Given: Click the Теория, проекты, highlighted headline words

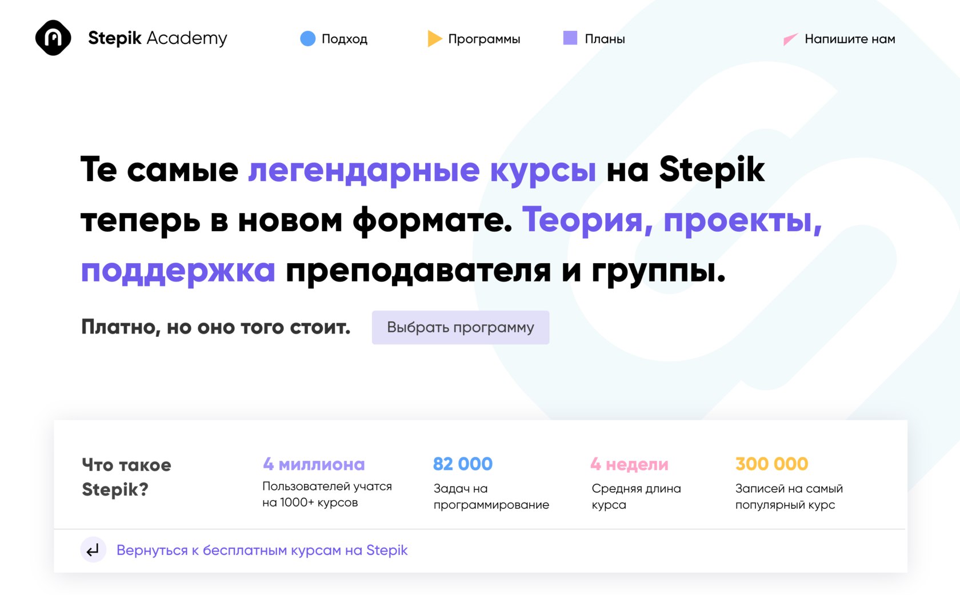Looking at the screenshot, I should pos(672,220).
